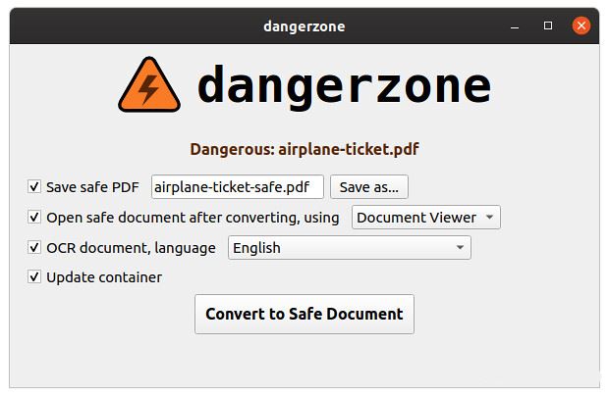Focus the airplane-ticket-safe.pdf filename field

[x=237, y=186]
